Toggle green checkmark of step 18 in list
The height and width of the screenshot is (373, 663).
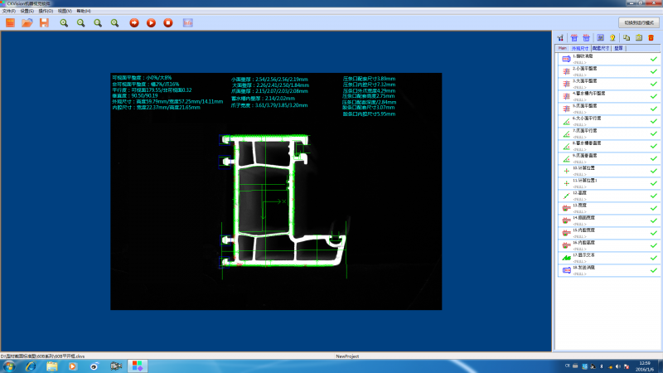click(x=653, y=270)
